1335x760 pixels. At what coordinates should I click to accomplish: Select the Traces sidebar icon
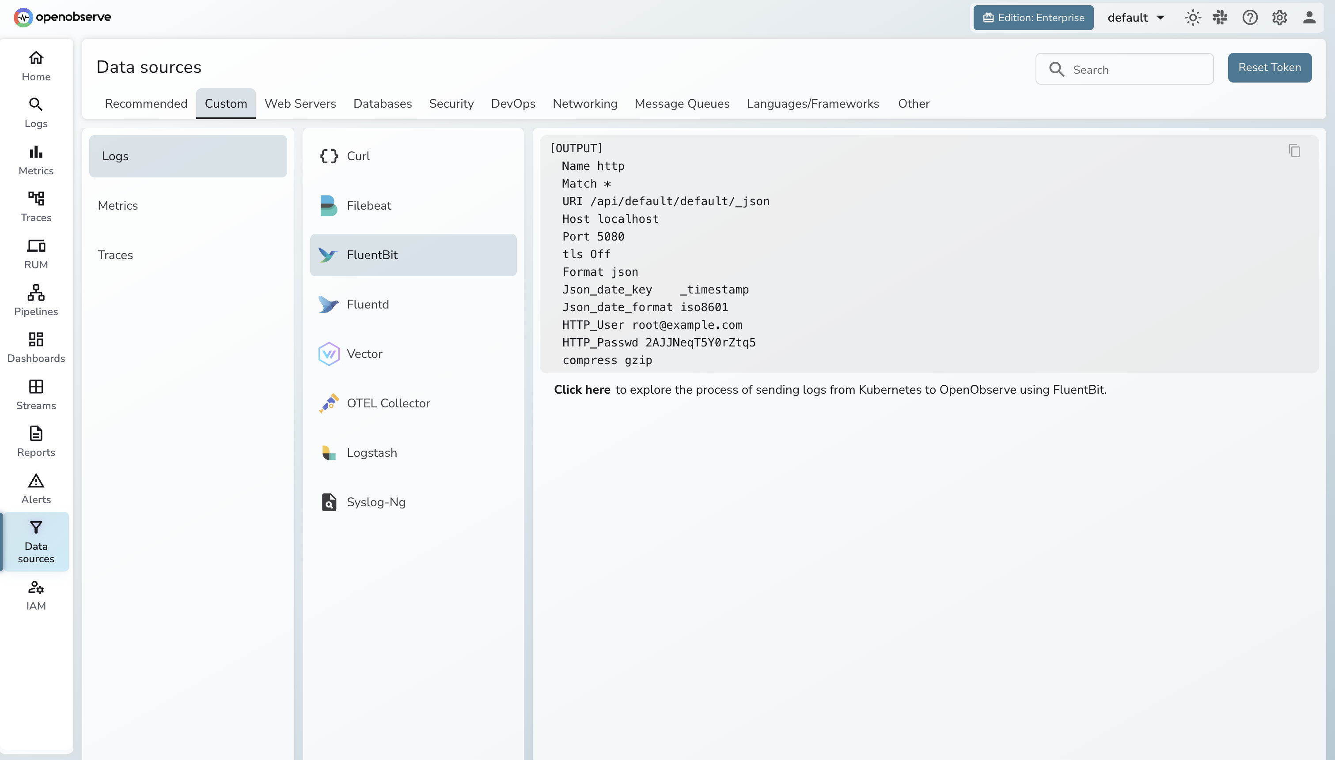pyautogui.click(x=35, y=206)
